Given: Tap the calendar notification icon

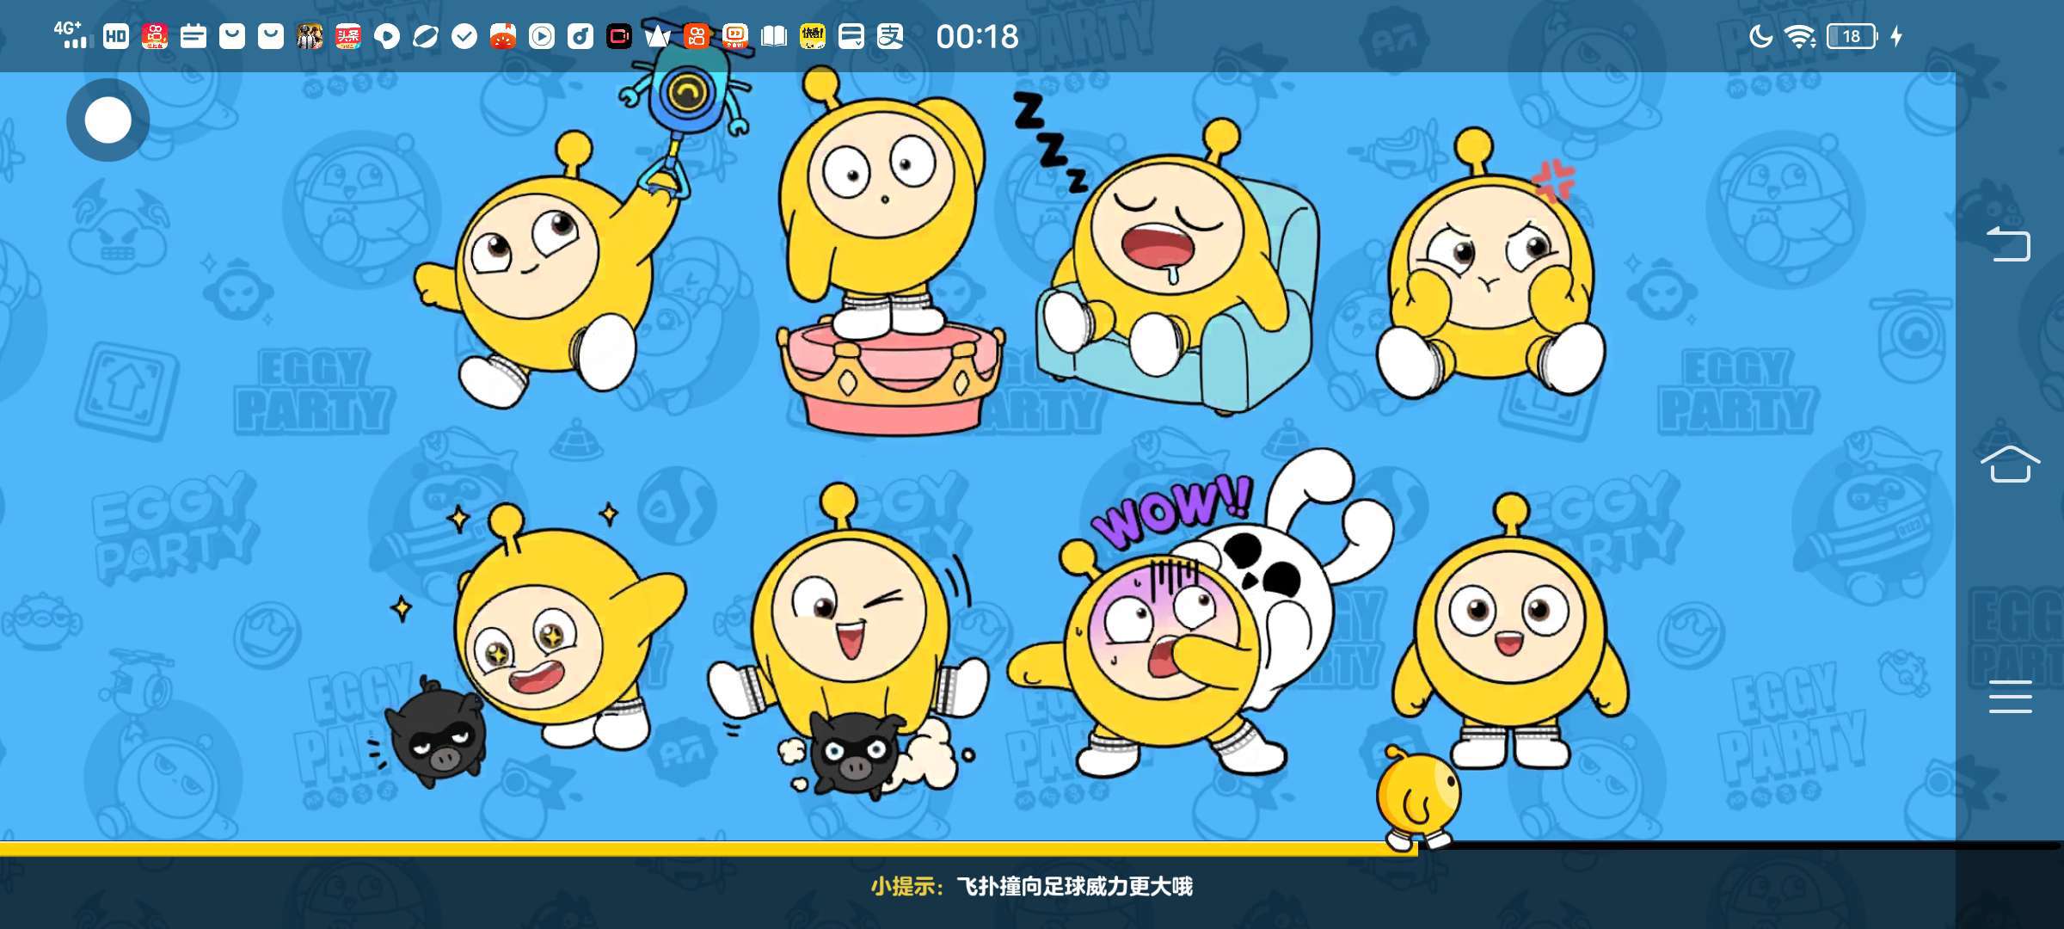Looking at the screenshot, I should [x=193, y=36].
